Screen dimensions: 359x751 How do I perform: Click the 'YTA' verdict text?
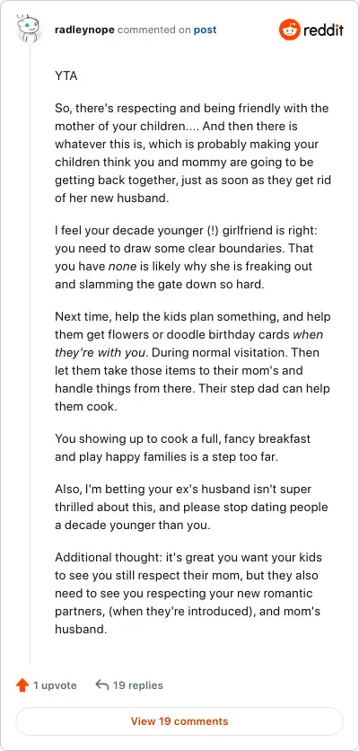[66, 76]
